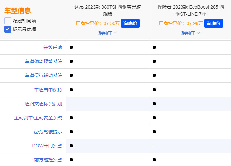The width and height of the screenshot is (231, 166).
Task: Click 途昂's dot in 并线辅助 row
Action: click(x=71, y=47)
